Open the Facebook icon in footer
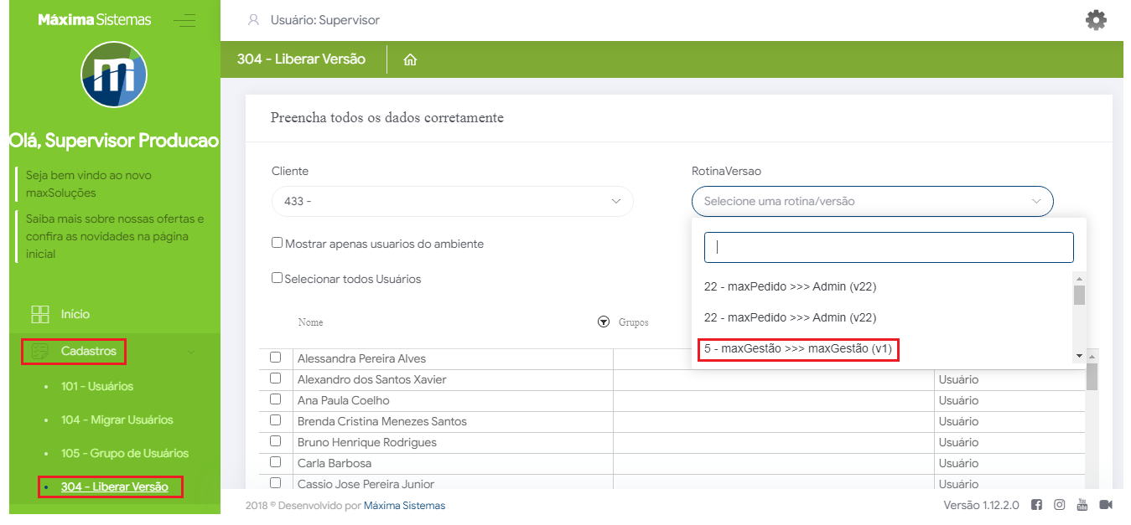1131x525 pixels. point(1036,505)
